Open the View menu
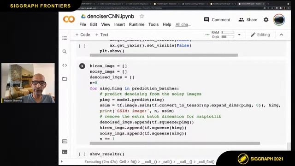The image size is (295, 166). 106,24
